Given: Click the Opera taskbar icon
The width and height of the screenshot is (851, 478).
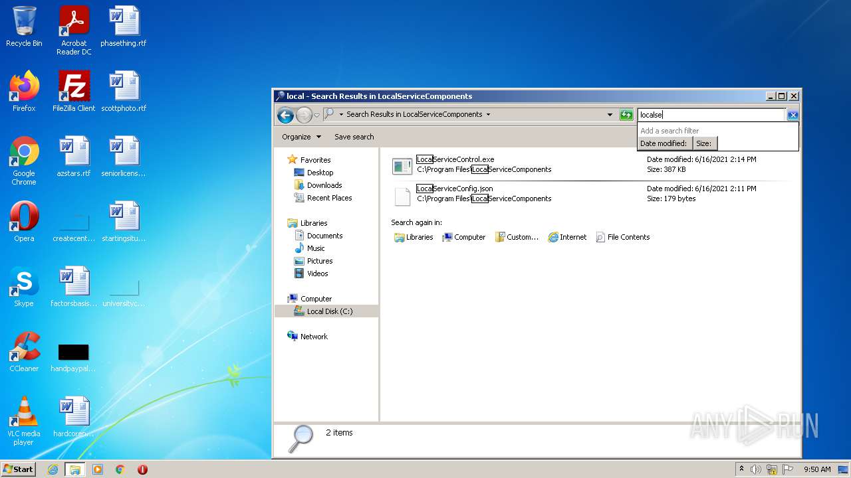Looking at the screenshot, I should (x=142, y=469).
